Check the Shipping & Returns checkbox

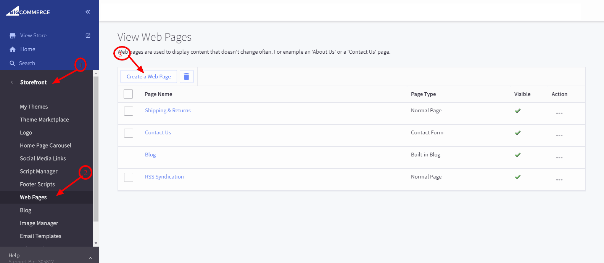point(129,111)
